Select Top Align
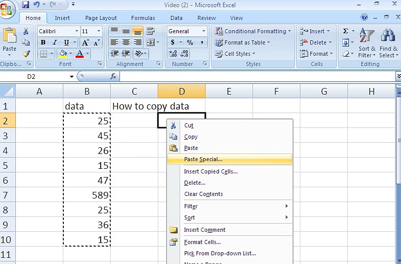401x264 pixels. pyautogui.click(x=114, y=31)
